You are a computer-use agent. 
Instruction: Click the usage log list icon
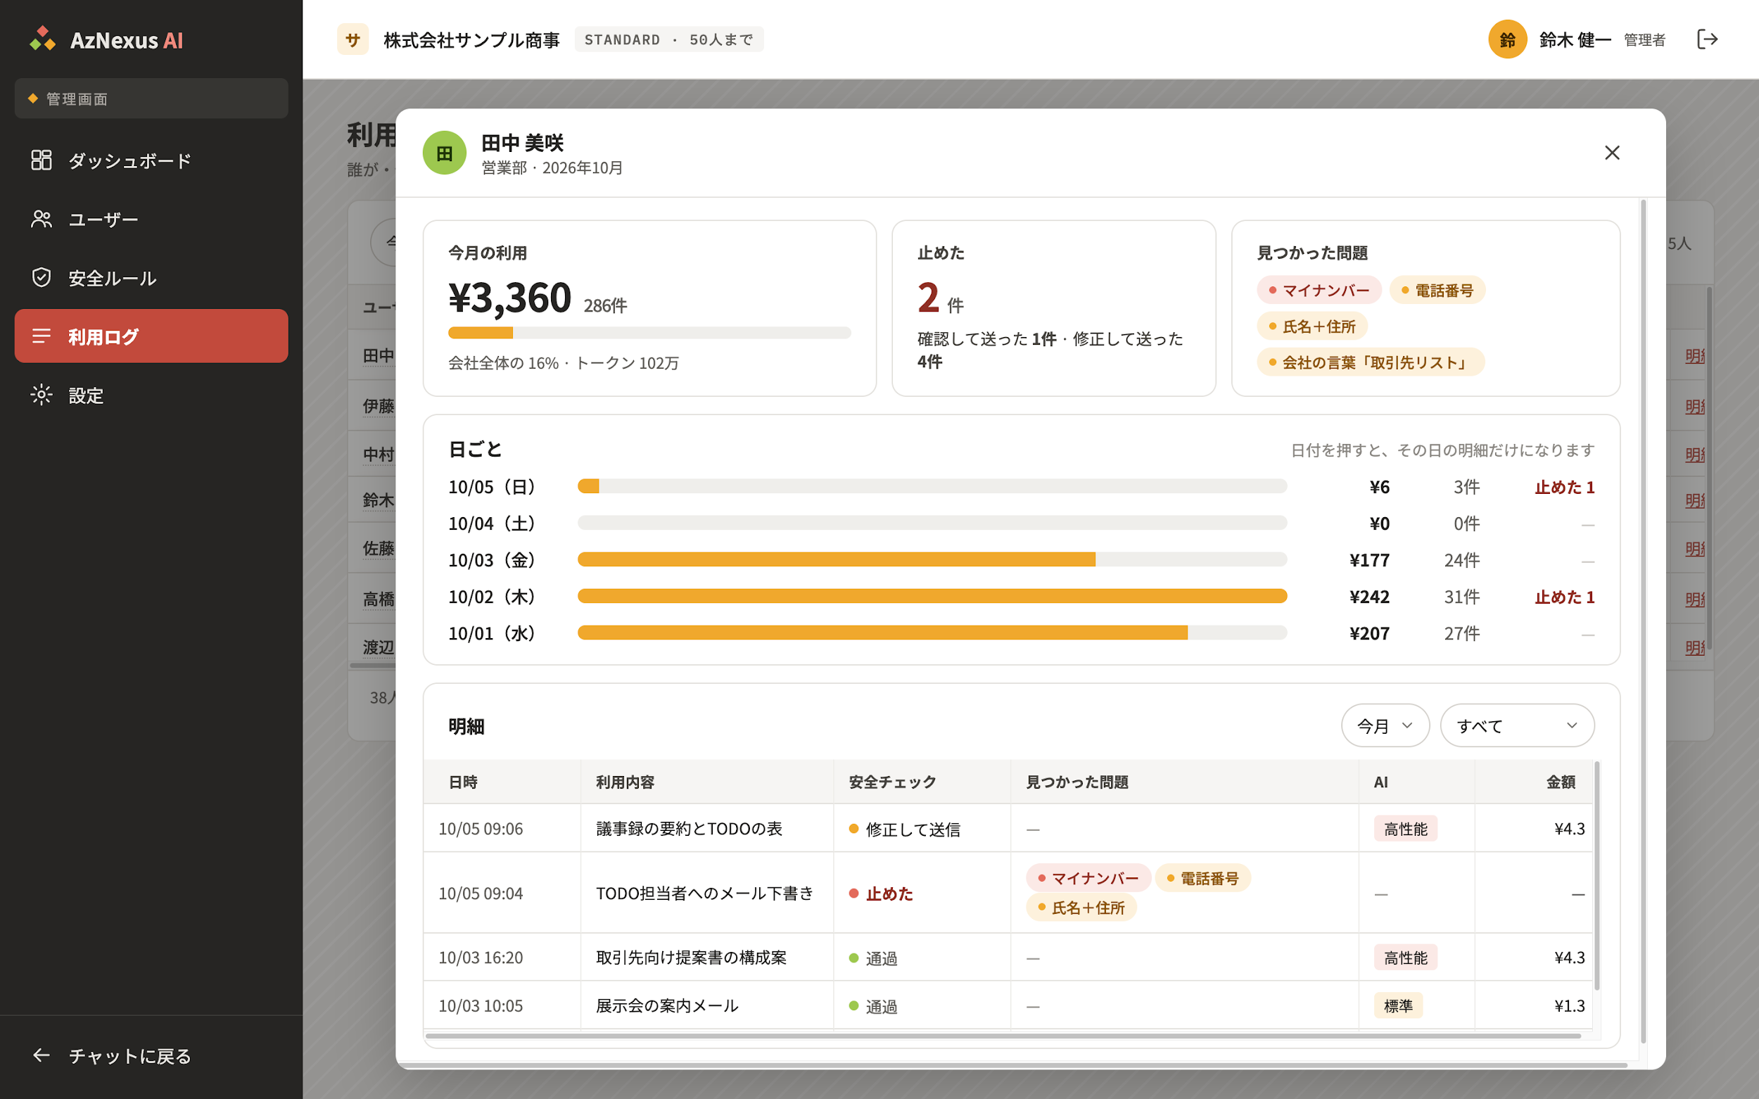42,336
